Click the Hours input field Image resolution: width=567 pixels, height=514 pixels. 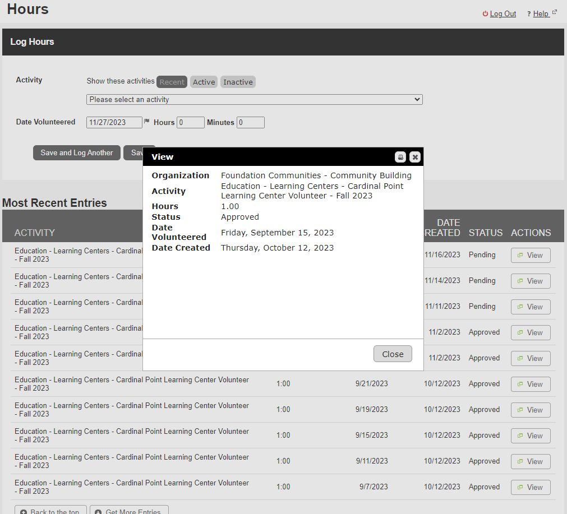pyautogui.click(x=191, y=123)
